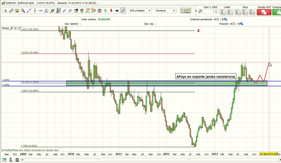Open the hammer and wrench object settings
This screenshot has height=163, width=281.
click(x=76, y=11)
